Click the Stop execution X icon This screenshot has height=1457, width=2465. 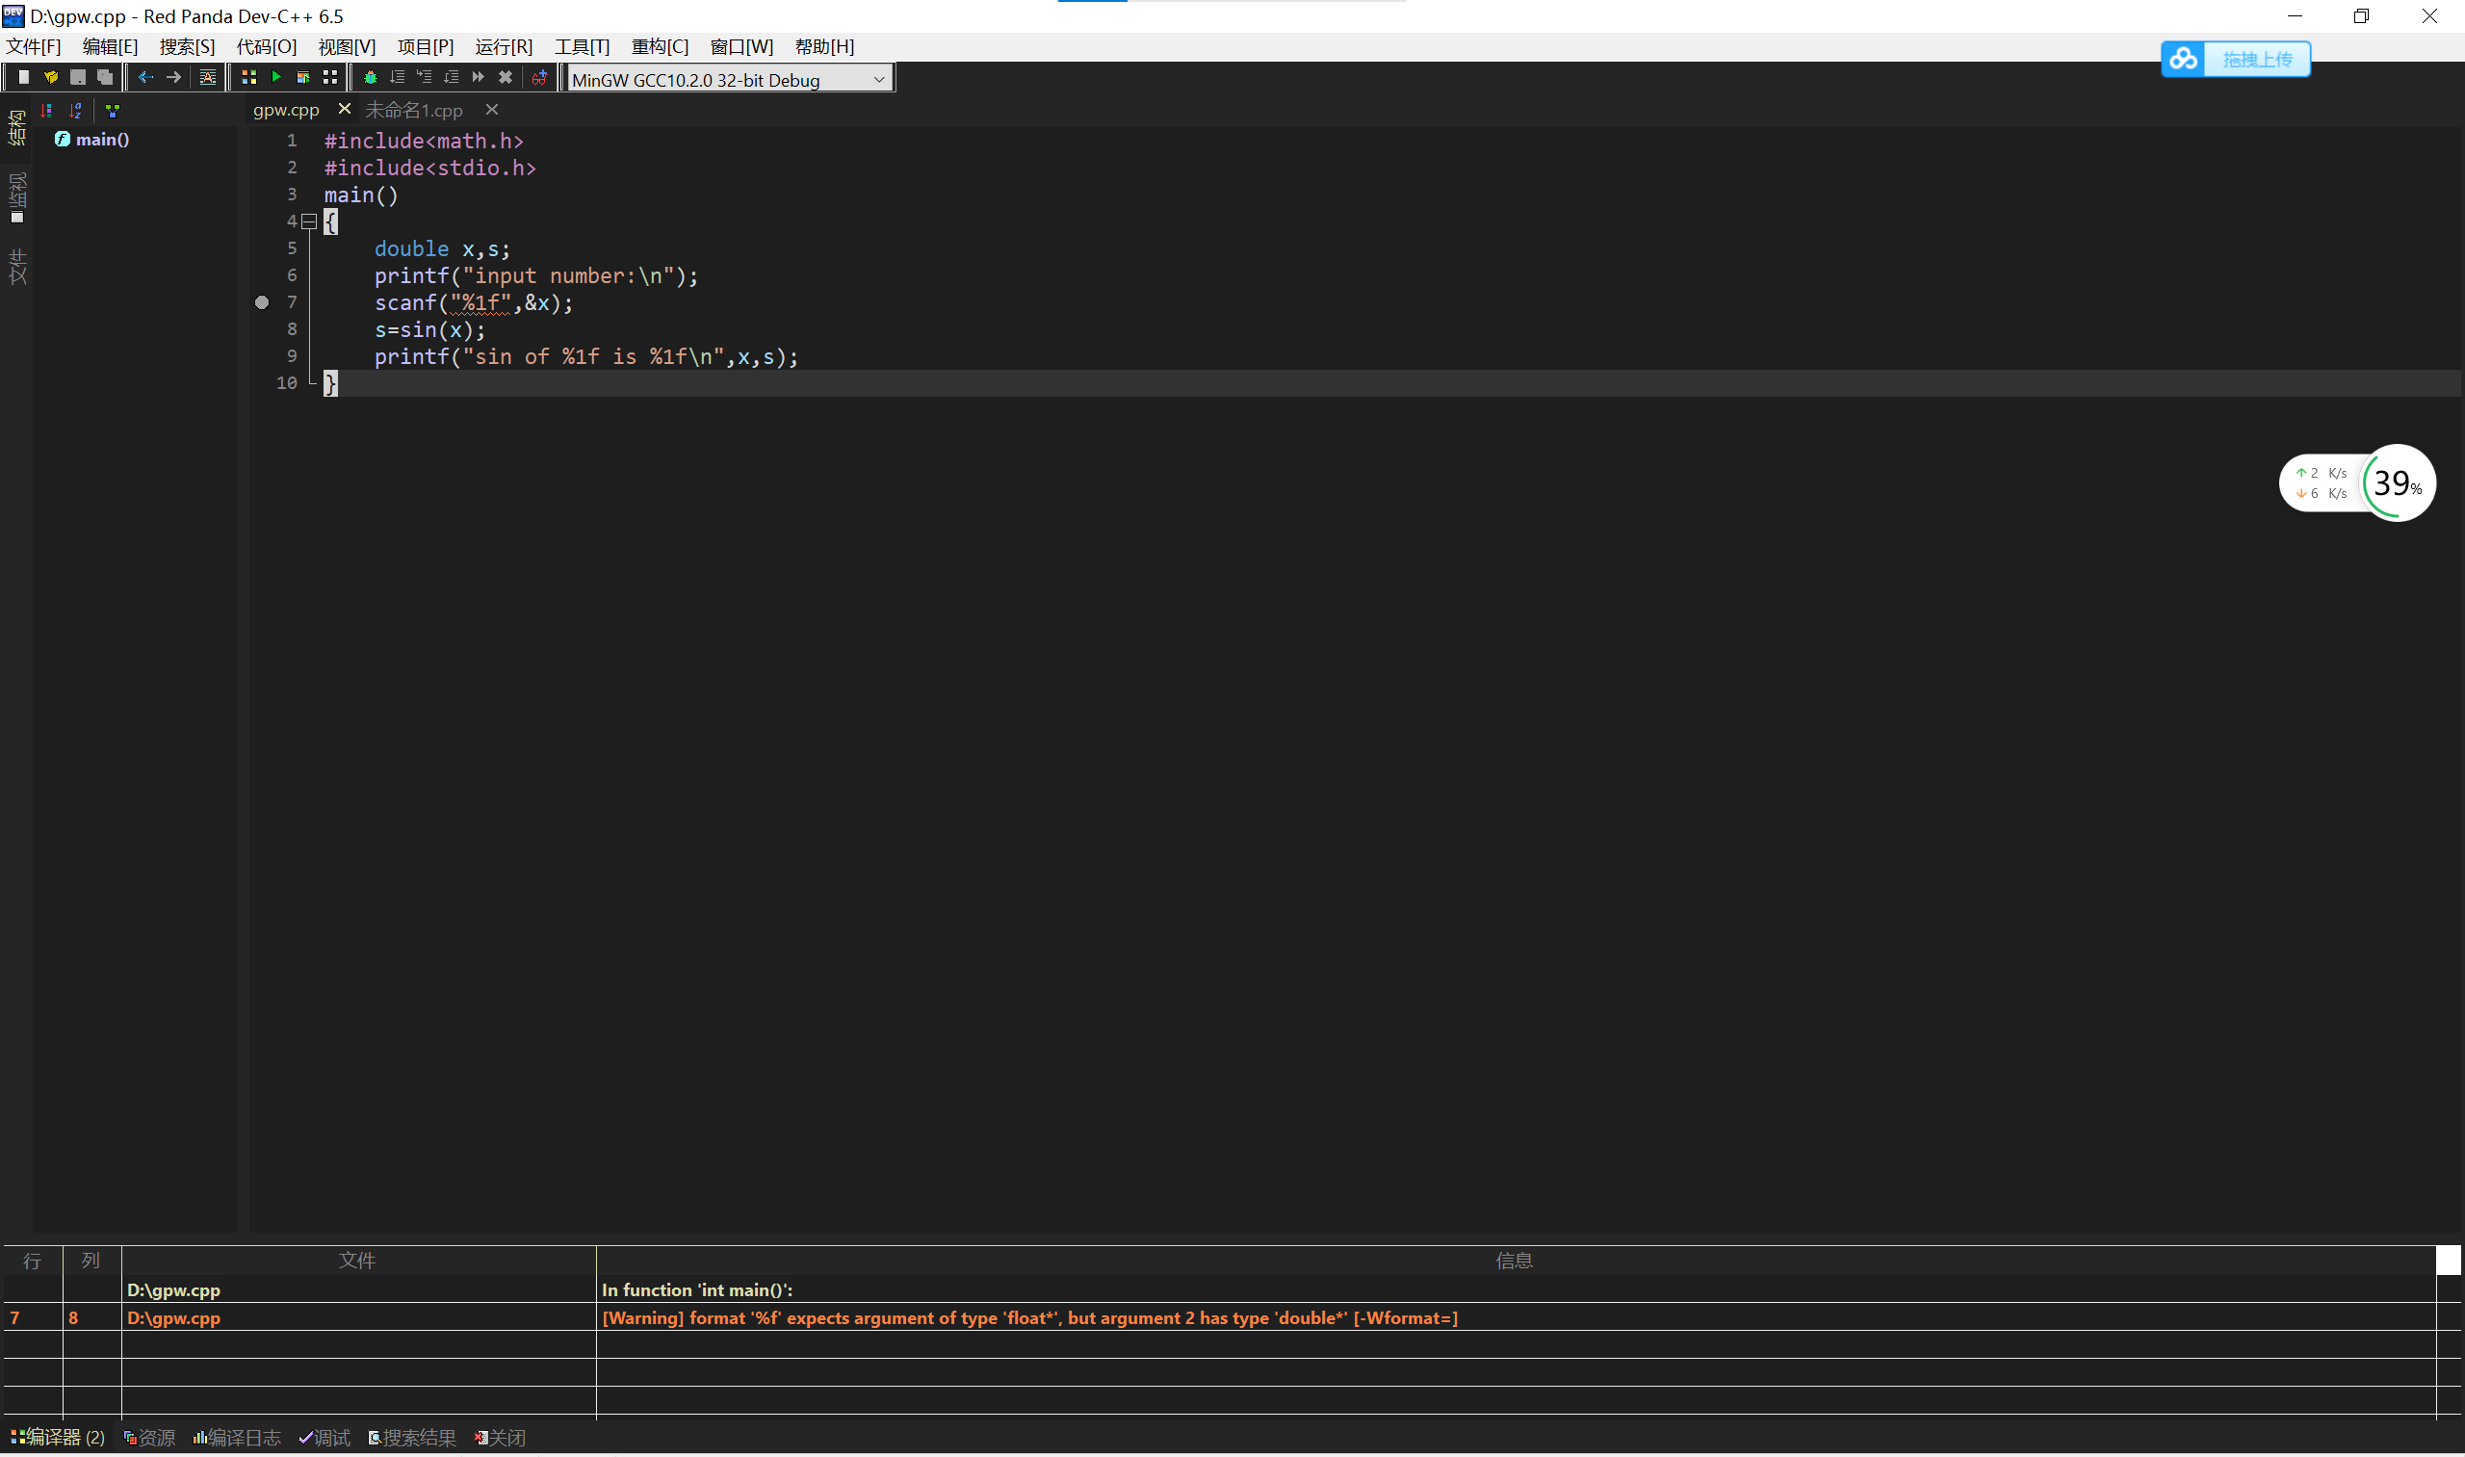[x=506, y=78]
